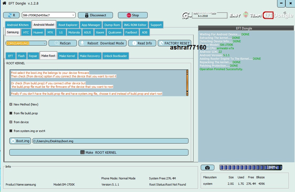
Task: Open the Support tab
Action: (x=156, y=25)
